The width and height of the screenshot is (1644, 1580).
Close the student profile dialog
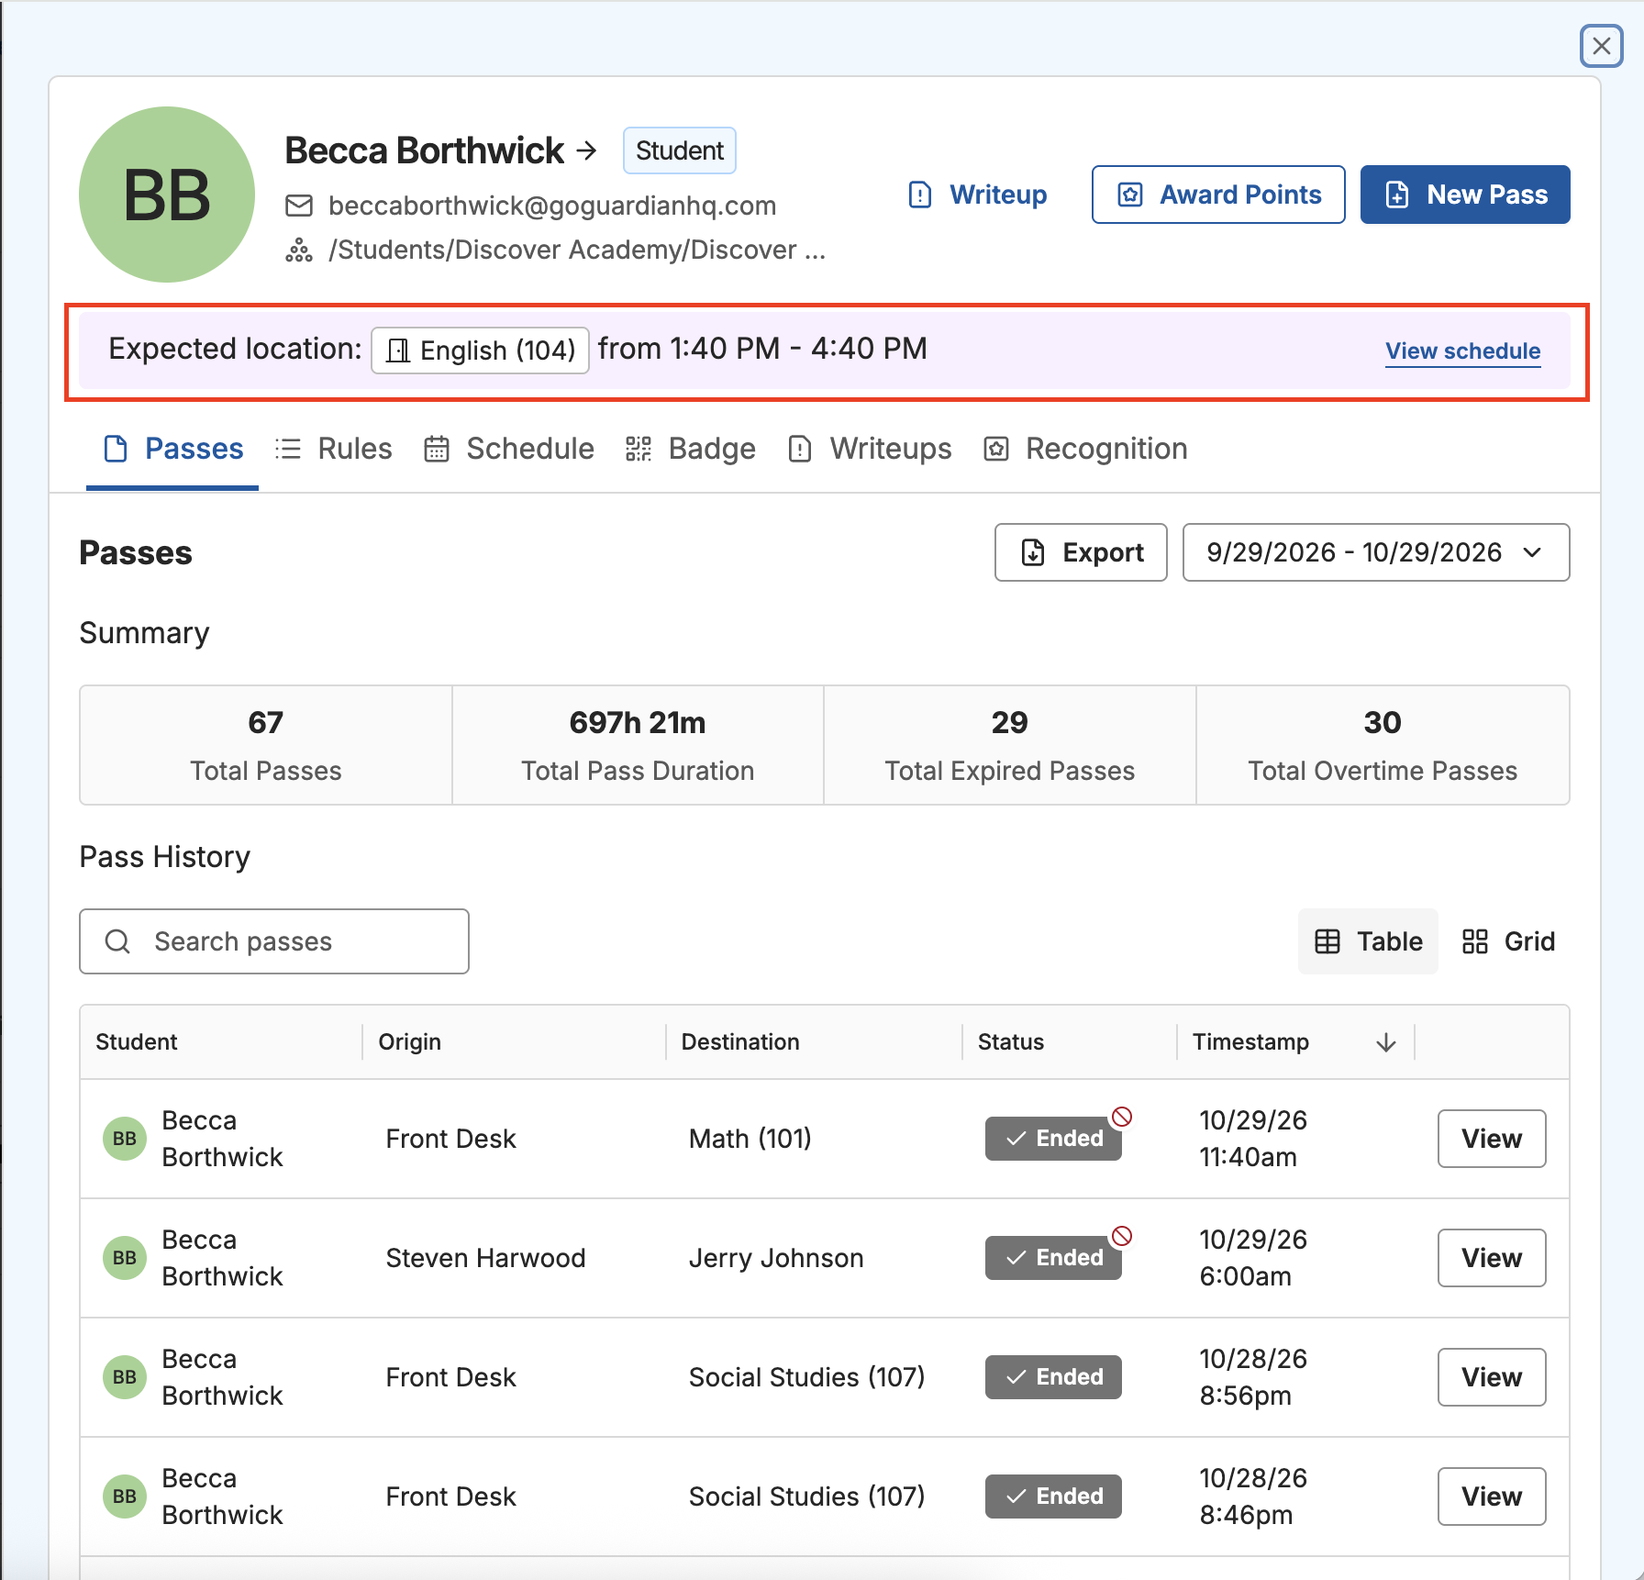(x=1601, y=45)
